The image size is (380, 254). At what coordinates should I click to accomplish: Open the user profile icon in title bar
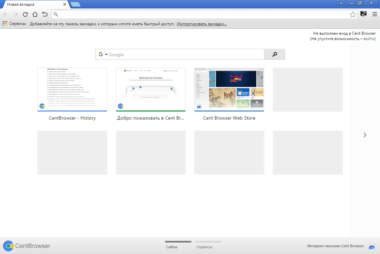[341, 3]
